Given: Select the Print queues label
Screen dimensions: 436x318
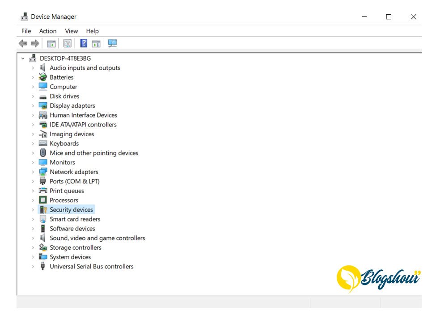Looking at the screenshot, I should click(x=67, y=191).
